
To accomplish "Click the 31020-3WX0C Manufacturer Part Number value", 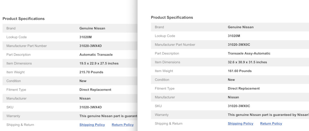I will (x=239, y=45).
